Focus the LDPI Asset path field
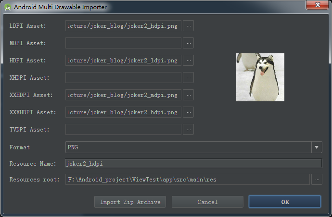The image size is (332, 217). (124, 26)
